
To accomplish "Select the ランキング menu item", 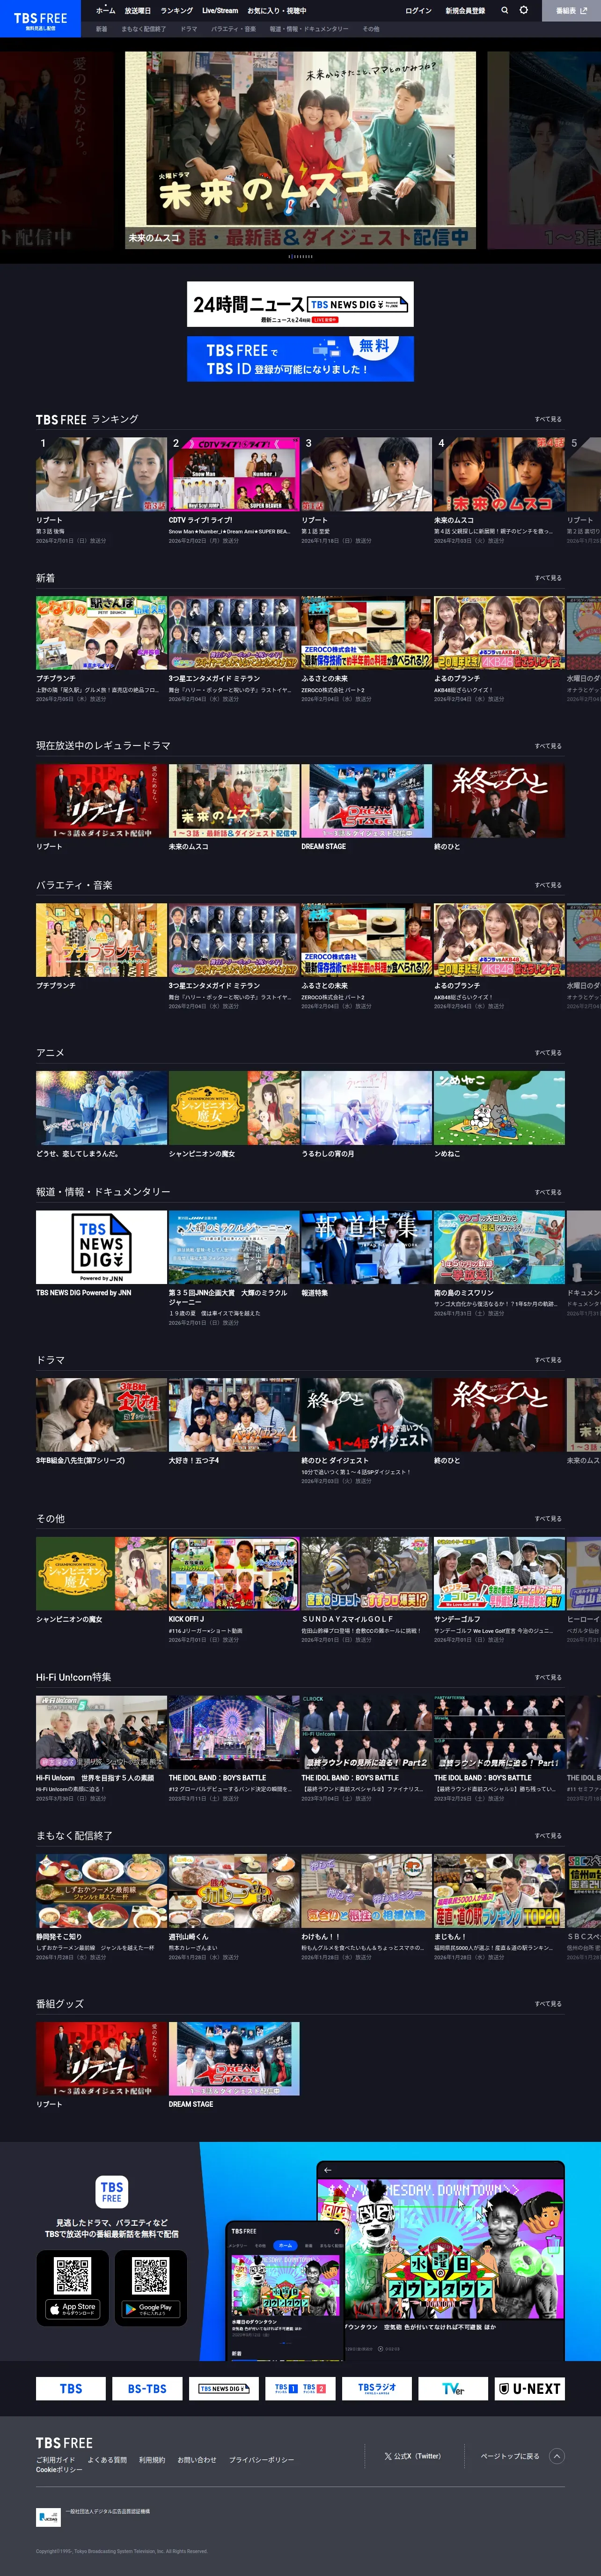I will pyautogui.click(x=177, y=10).
